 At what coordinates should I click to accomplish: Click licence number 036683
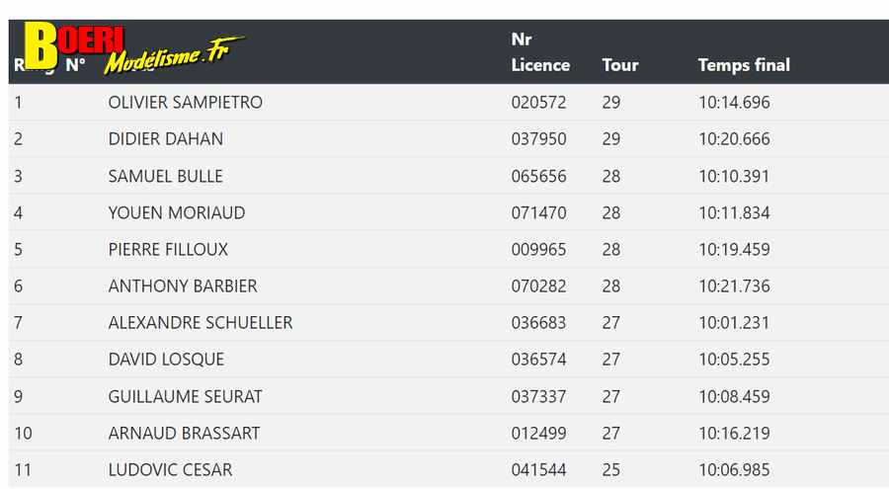click(x=538, y=323)
